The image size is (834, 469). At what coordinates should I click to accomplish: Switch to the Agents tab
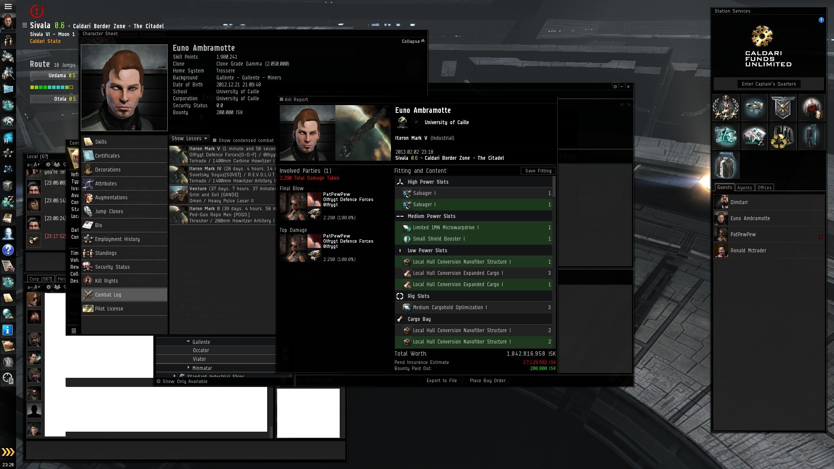[744, 188]
